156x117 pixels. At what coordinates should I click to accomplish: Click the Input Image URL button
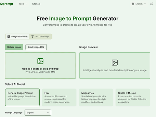coord(36,47)
